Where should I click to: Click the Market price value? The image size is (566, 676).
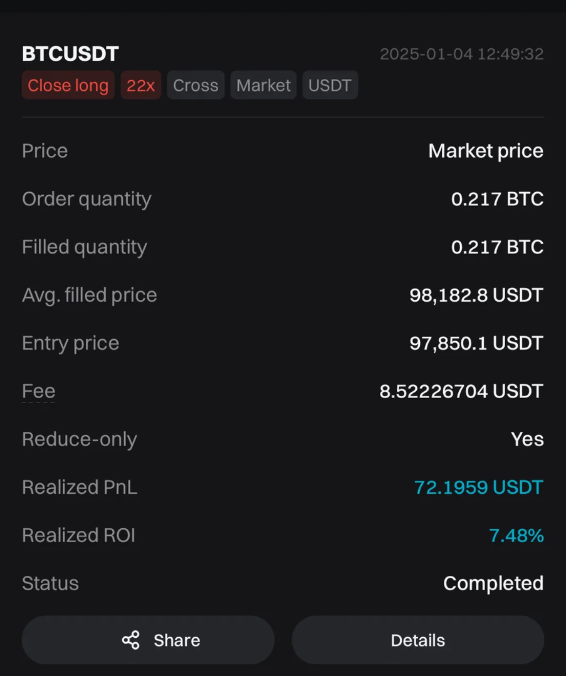(x=485, y=151)
